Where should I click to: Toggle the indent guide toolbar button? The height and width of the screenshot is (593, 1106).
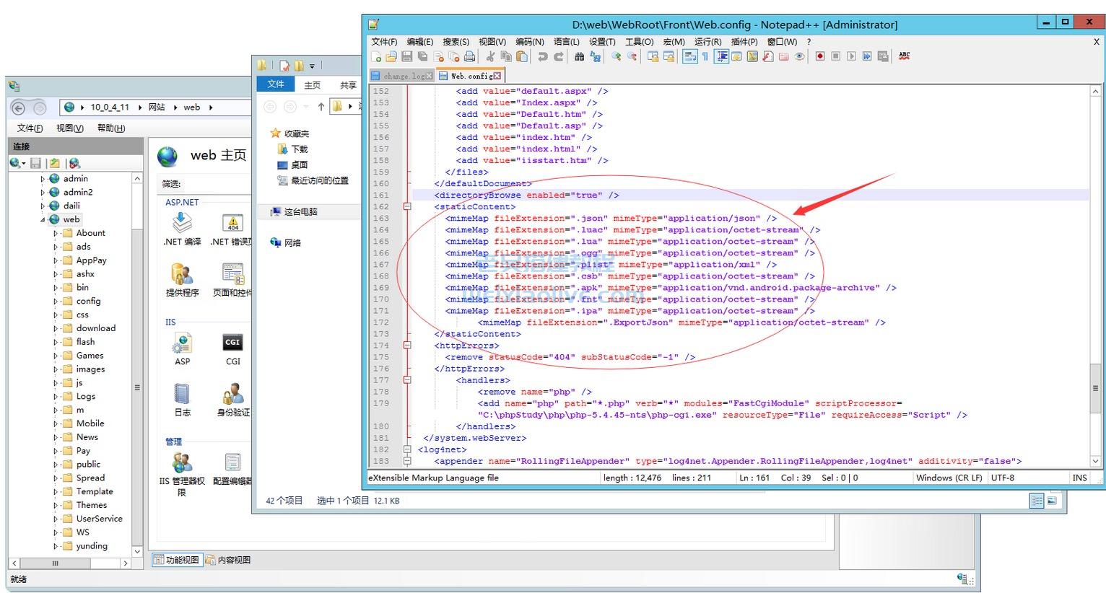coord(720,56)
